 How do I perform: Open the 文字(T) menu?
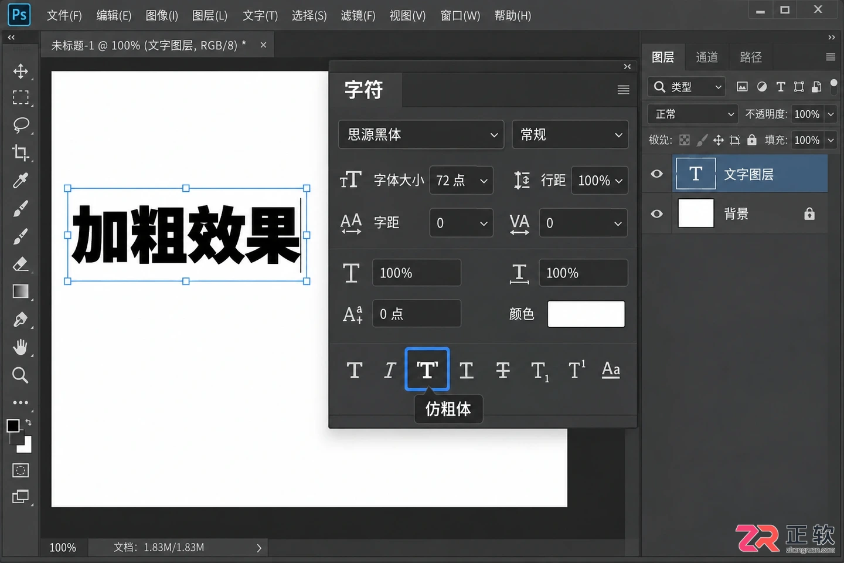point(260,16)
